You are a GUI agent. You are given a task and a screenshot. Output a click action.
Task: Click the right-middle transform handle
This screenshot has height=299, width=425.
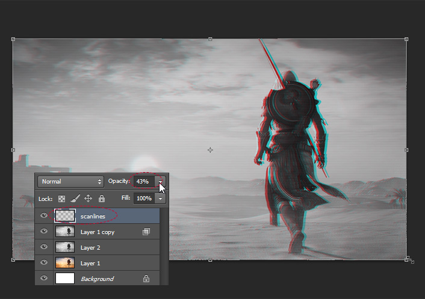[x=406, y=150]
